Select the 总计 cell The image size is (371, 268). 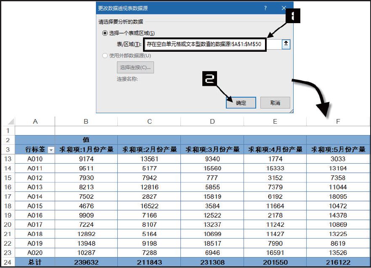tap(35, 263)
